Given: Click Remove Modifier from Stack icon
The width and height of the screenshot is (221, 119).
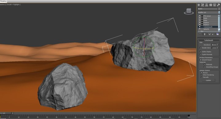Looking at the screenshot, I should point(213,34).
